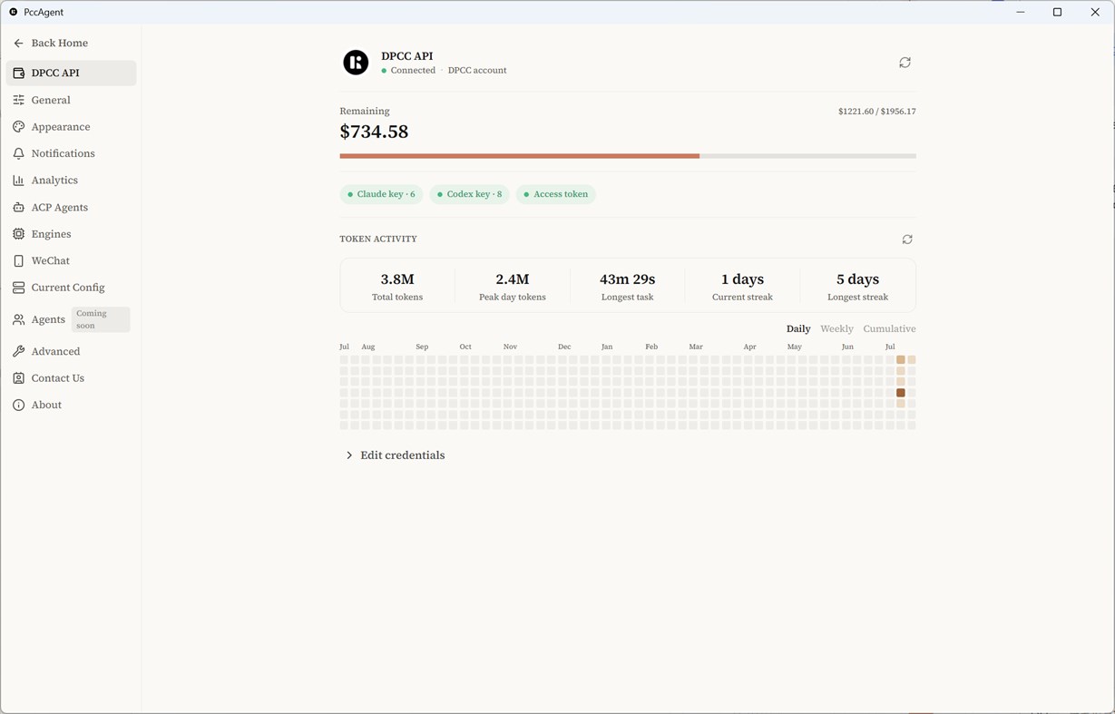Open Advanced via wrench icon
The height and width of the screenshot is (714, 1115).
(x=18, y=351)
